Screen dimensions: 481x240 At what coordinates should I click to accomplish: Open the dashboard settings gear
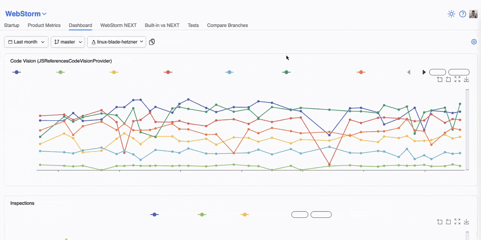474,42
